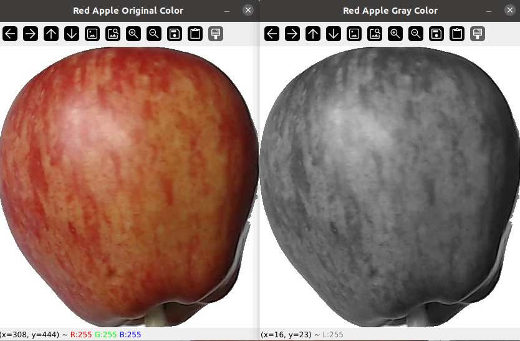
Task: Pan down in Red Apple Gray Color window
Action: pyautogui.click(x=334, y=34)
